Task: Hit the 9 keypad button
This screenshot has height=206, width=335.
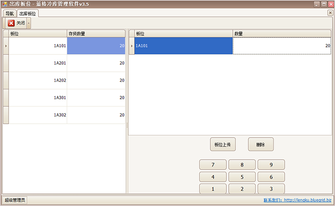Action: [x=271, y=165]
